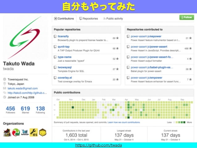
Task: Click the Longest streak '137 days' value
Action: 124,135
